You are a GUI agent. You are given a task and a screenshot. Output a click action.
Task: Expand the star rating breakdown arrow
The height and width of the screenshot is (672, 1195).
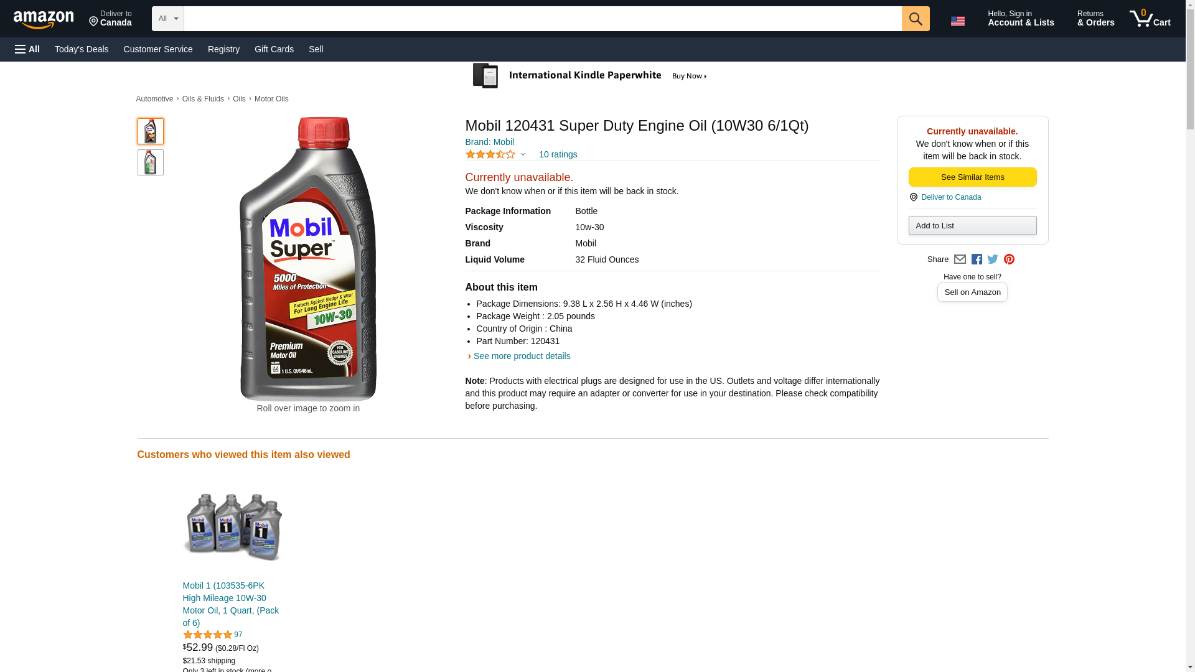tap(523, 154)
